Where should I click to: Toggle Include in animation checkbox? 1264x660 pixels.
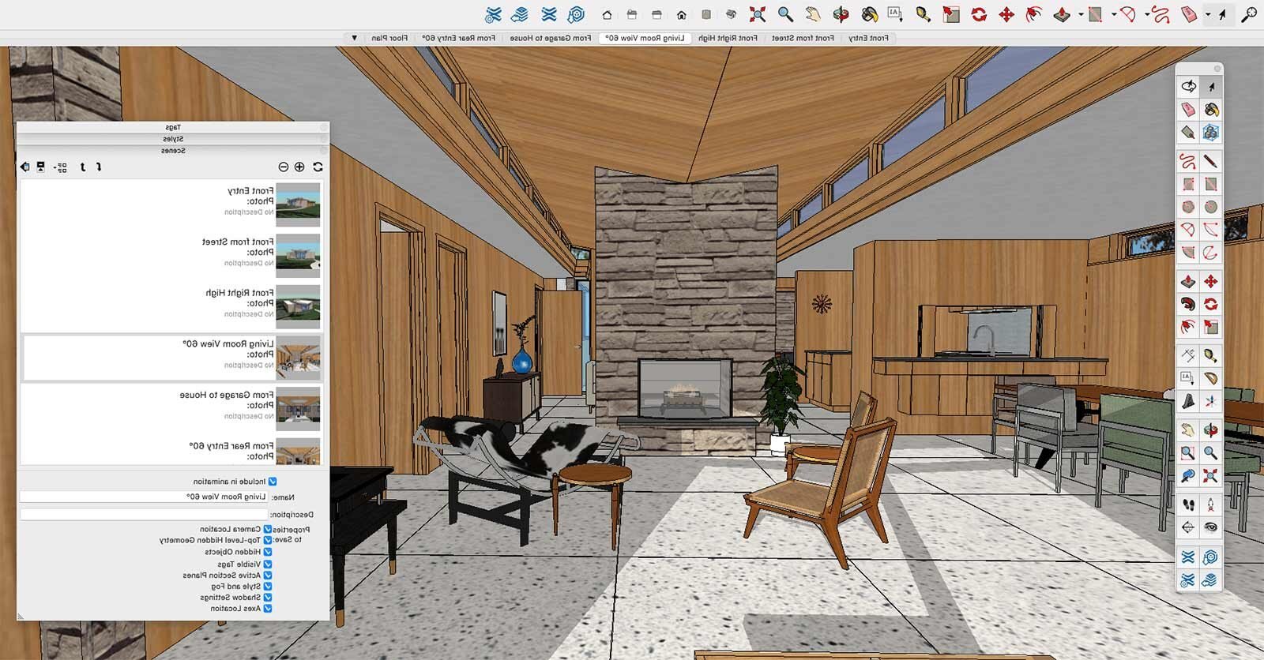pos(273,482)
